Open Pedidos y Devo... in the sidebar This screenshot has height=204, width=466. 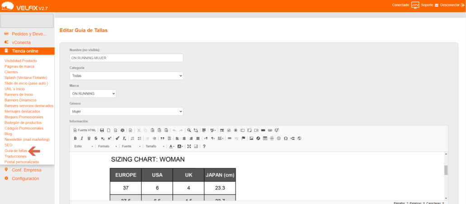point(29,34)
